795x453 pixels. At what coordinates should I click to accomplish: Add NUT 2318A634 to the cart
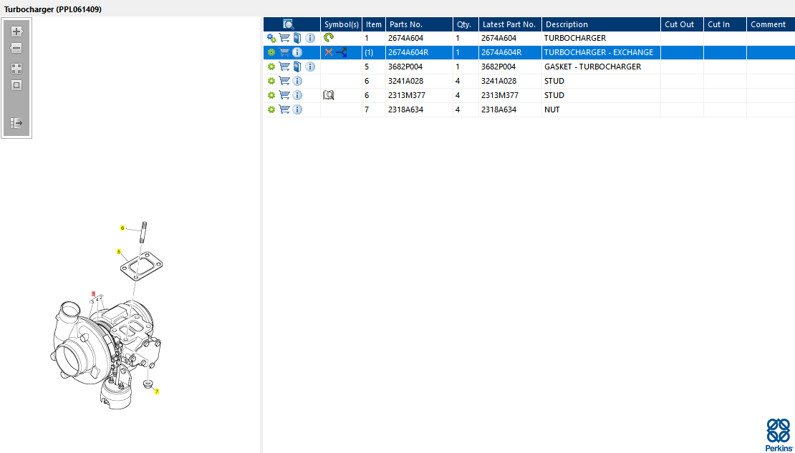(x=284, y=109)
